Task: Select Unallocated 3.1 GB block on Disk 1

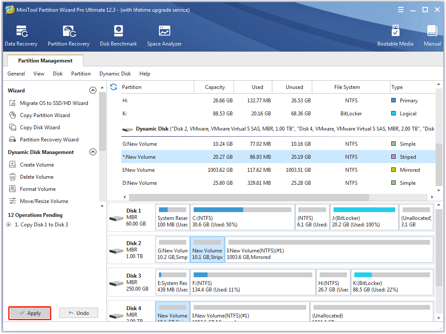Action: 416,217
